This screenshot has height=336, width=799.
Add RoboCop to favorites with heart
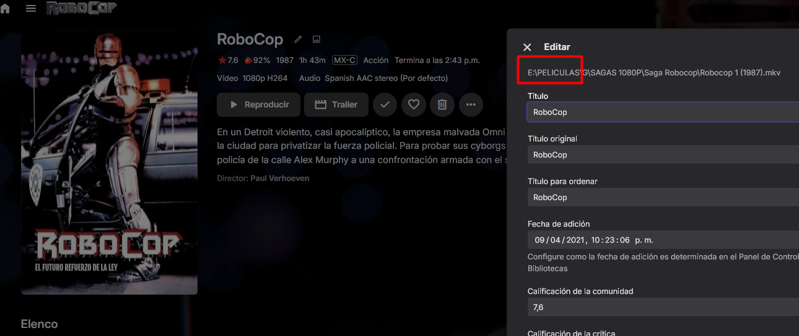[x=414, y=104]
